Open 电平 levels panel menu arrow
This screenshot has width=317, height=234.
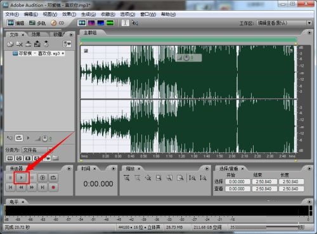tap(309, 202)
